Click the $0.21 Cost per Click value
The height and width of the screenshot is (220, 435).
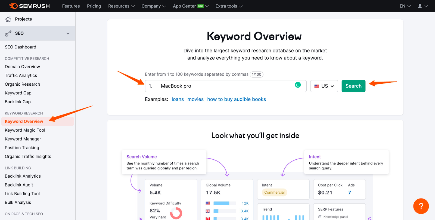pyautogui.click(x=325, y=193)
